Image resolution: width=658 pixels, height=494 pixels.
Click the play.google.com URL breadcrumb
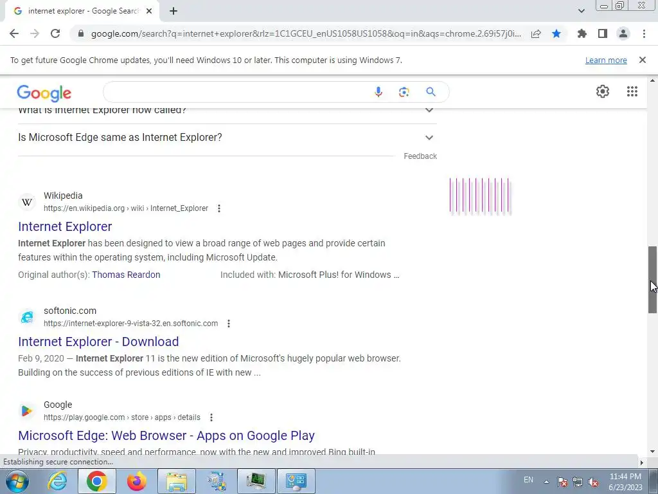121,417
